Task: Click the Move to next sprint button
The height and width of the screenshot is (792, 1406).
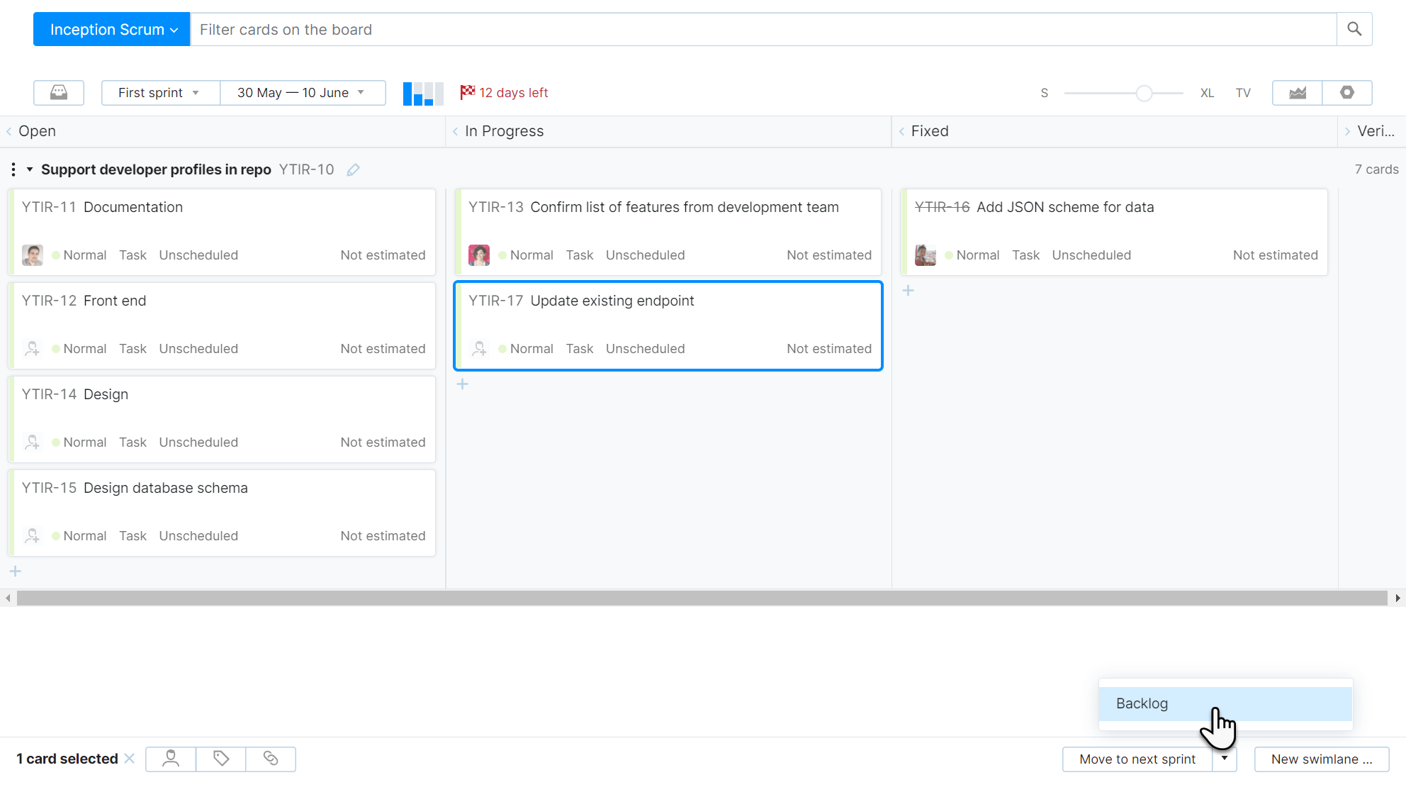Action: [1136, 759]
